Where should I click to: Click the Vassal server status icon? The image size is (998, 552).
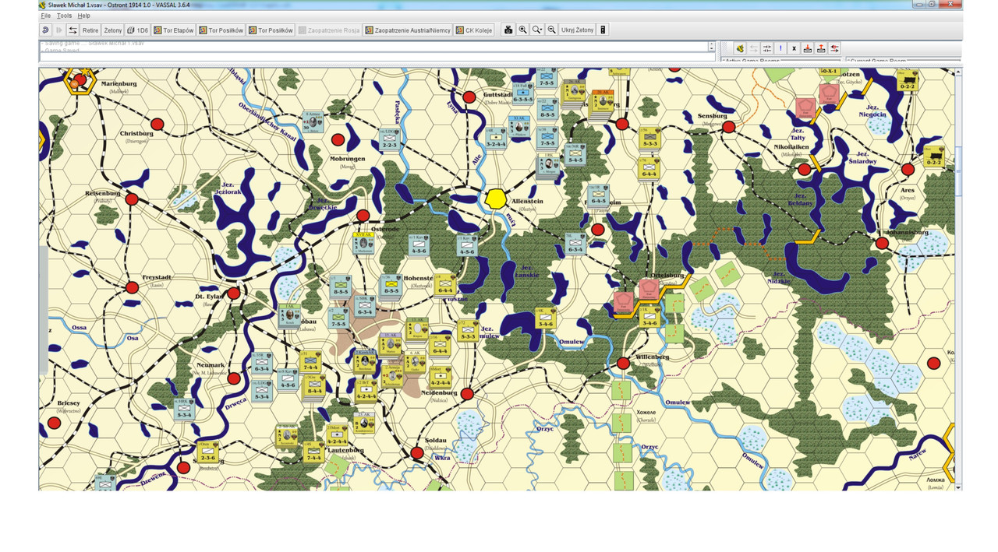click(740, 48)
